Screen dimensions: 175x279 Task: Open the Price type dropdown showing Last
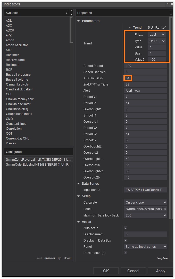157,35
